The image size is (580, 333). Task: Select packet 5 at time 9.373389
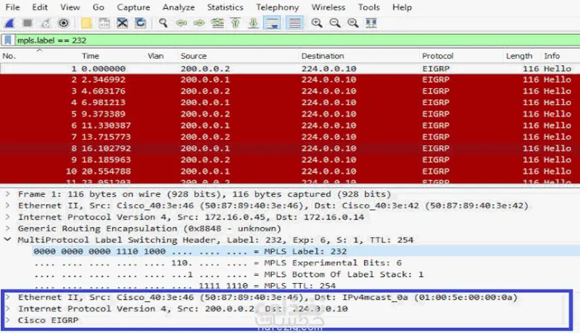click(x=290, y=114)
